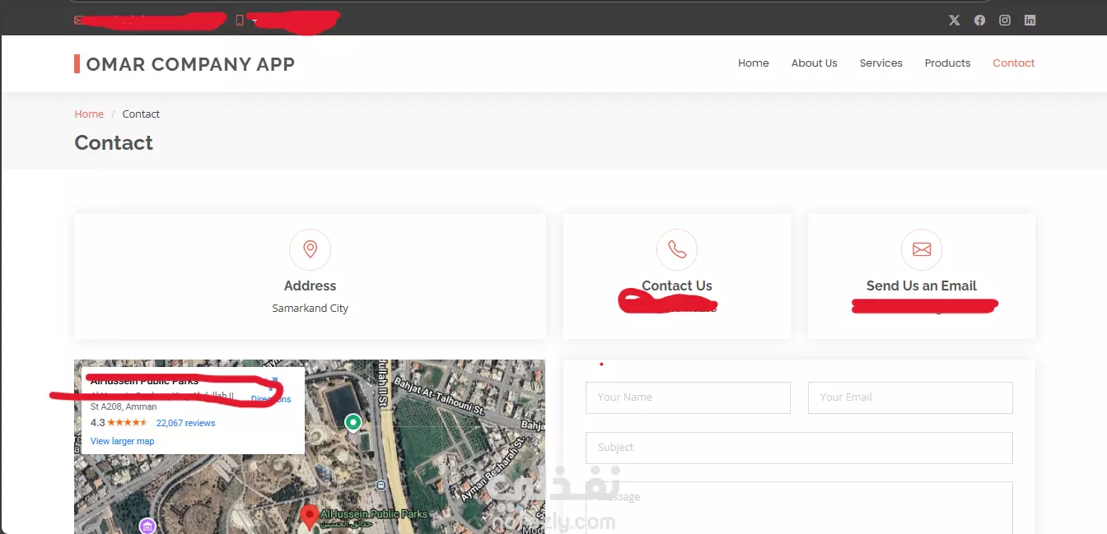The height and width of the screenshot is (534, 1107).
Task: Open the Instagram social icon
Action: coord(1005,21)
